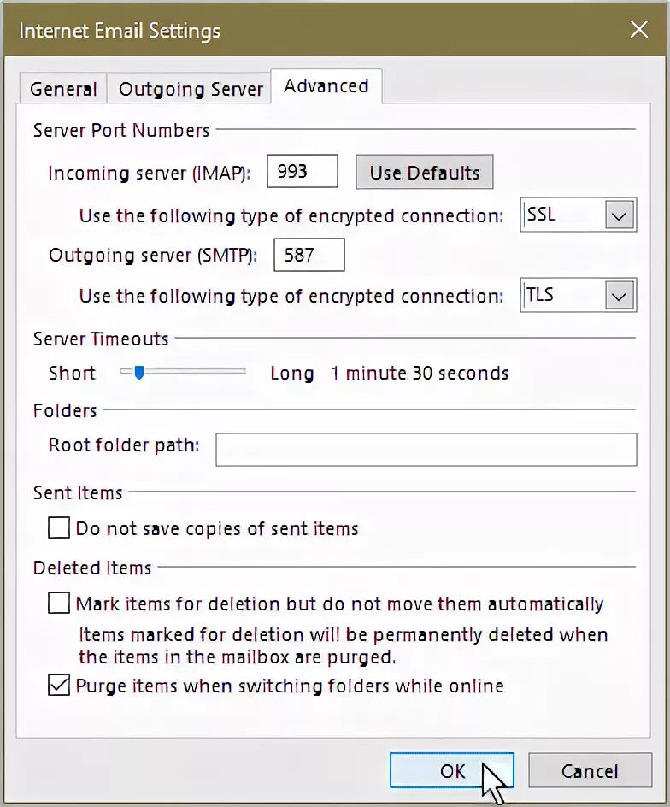Confirm settings with the OK button
670x807 pixels.
(452, 770)
